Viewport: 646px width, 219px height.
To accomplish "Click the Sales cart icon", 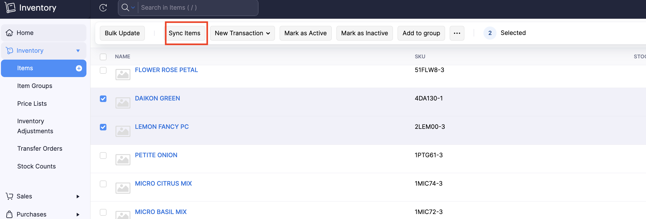I will coord(9,196).
